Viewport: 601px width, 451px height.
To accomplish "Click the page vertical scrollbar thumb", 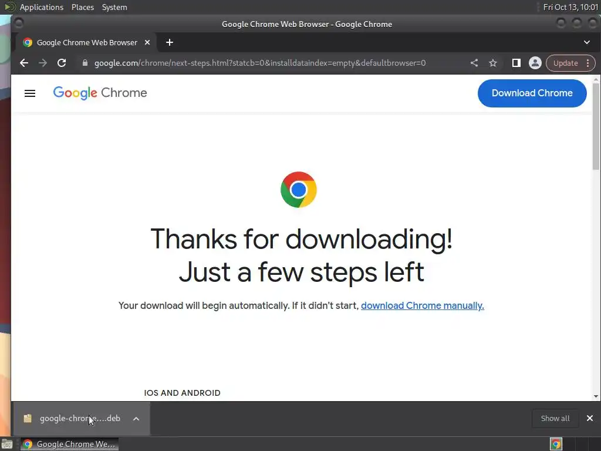I will 596,127.
